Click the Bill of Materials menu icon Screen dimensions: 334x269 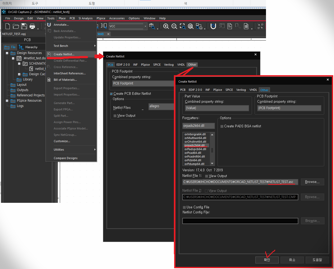[x=49, y=80]
